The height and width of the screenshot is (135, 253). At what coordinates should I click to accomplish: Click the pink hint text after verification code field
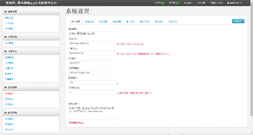[134, 93]
